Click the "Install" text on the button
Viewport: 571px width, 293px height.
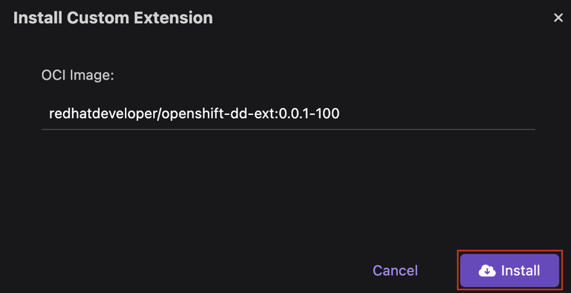click(x=520, y=271)
